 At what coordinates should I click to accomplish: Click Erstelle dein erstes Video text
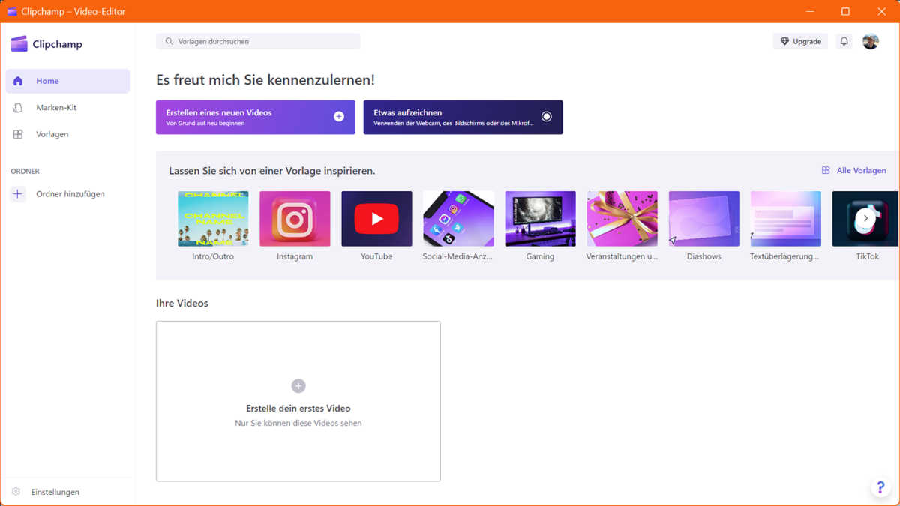point(298,409)
